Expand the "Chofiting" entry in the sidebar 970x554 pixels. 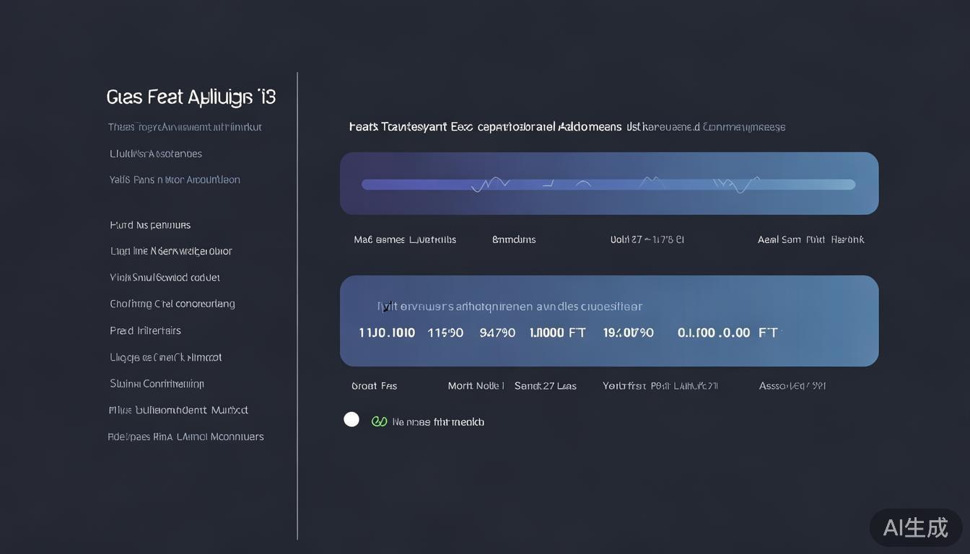tap(172, 304)
